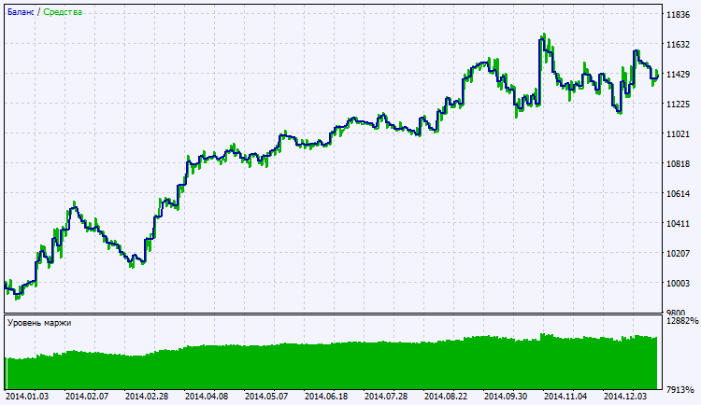The width and height of the screenshot is (701, 405).
Task: Click the 11021 price axis value
Action: tap(678, 134)
